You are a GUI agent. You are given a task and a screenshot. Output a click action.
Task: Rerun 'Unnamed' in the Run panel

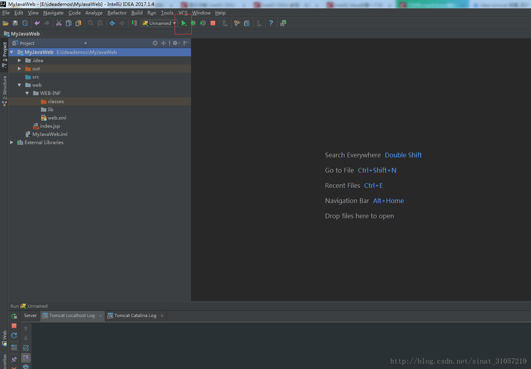pos(14,316)
